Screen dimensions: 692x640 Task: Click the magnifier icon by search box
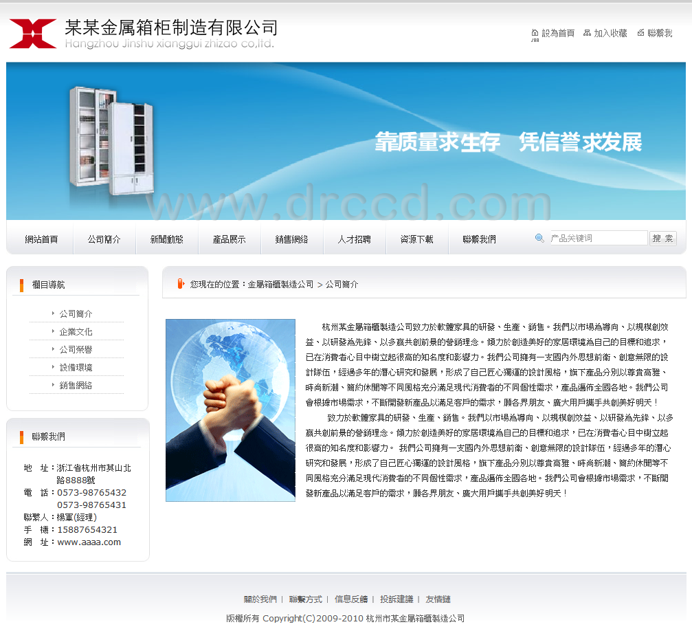[x=539, y=239]
